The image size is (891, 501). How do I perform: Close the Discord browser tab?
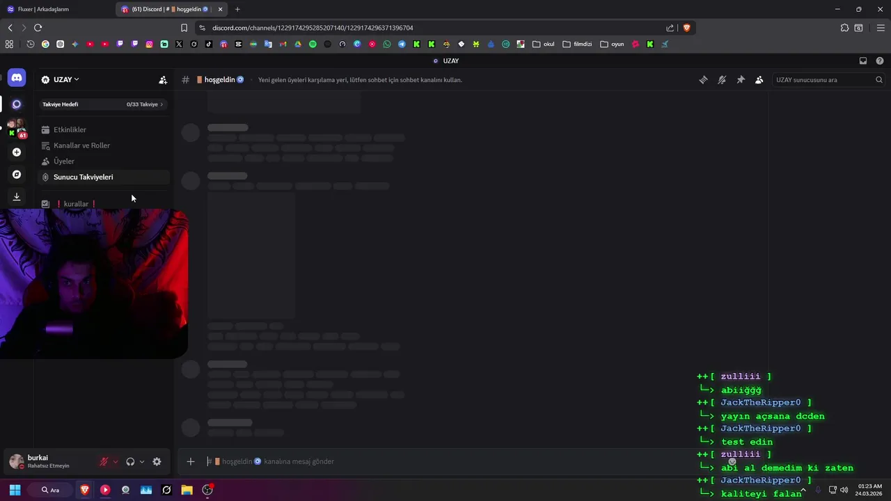221,9
